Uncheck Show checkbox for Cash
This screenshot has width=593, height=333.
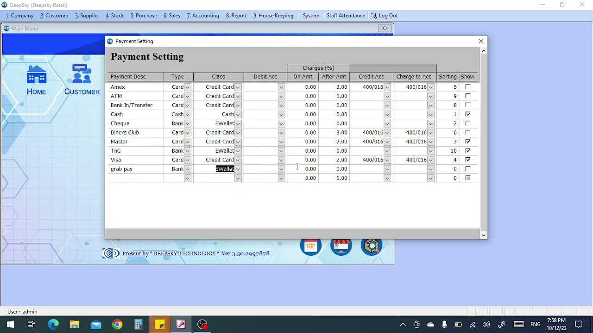point(468,114)
